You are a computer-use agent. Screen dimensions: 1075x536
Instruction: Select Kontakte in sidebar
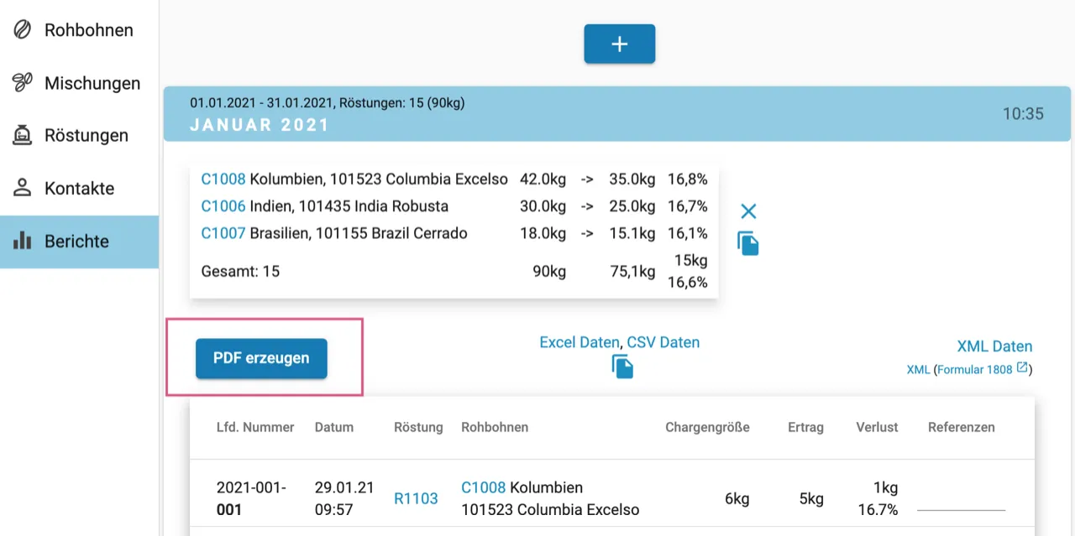[79, 188]
